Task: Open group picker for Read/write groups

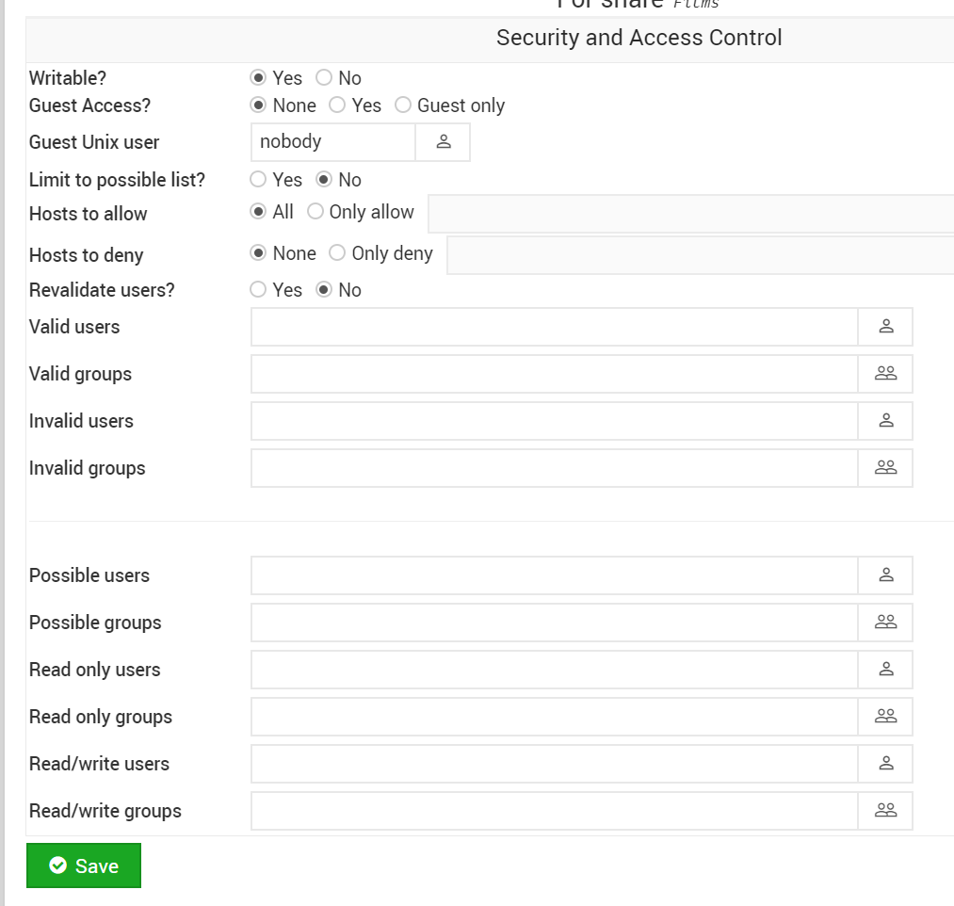Action: [885, 811]
